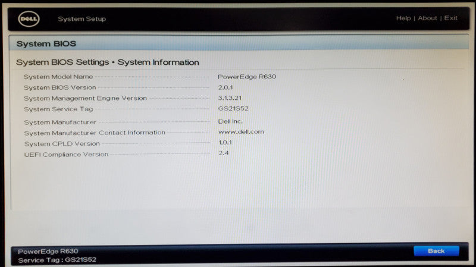Viewport: 476px width, 267px height.
Task: Select the System Model Name label
Action: 58,77
